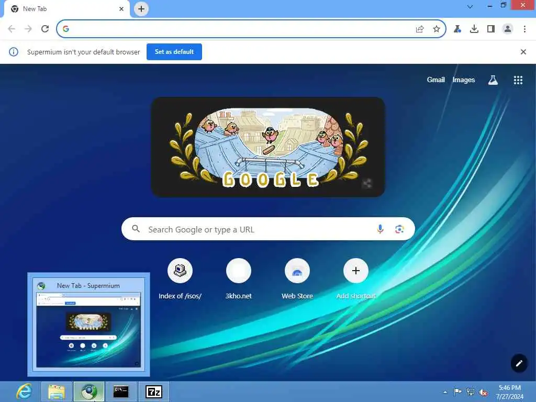Open Command Prompt from taskbar
The width and height of the screenshot is (536, 402).
coord(121,392)
